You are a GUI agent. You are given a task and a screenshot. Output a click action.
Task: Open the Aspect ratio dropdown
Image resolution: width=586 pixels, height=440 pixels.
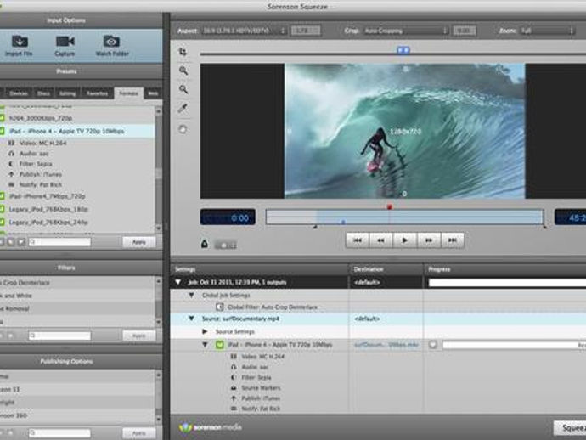[x=244, y=31]
